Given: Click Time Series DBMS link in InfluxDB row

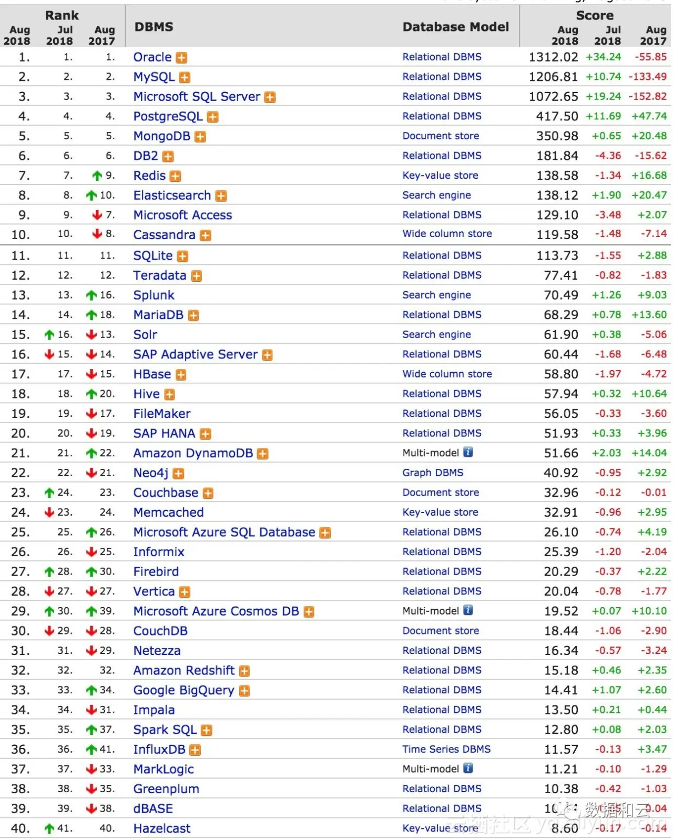Looking at the screenshot, I should click(447, 750).
